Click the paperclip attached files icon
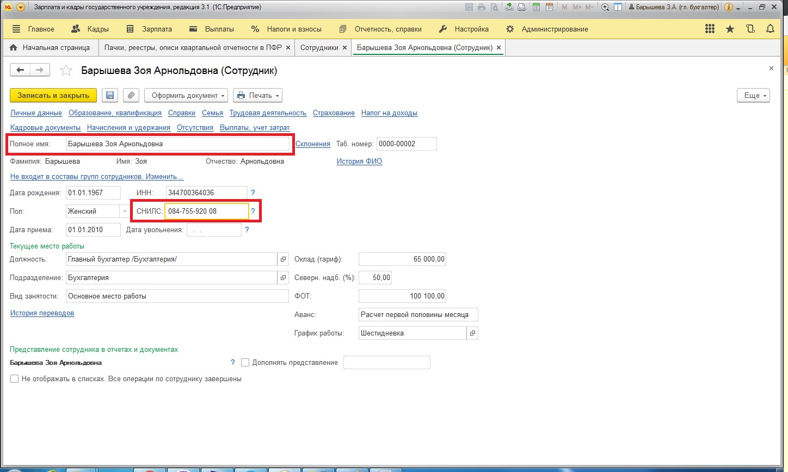788x472 pixels. click(x=131, y=96)
